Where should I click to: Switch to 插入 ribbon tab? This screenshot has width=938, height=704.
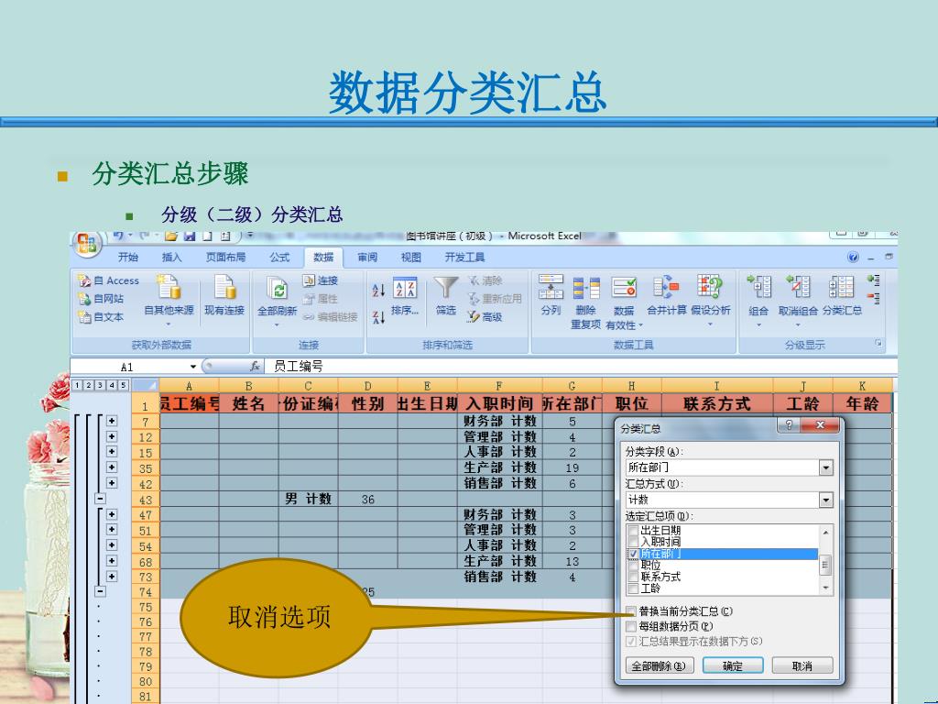coord(171,258)
